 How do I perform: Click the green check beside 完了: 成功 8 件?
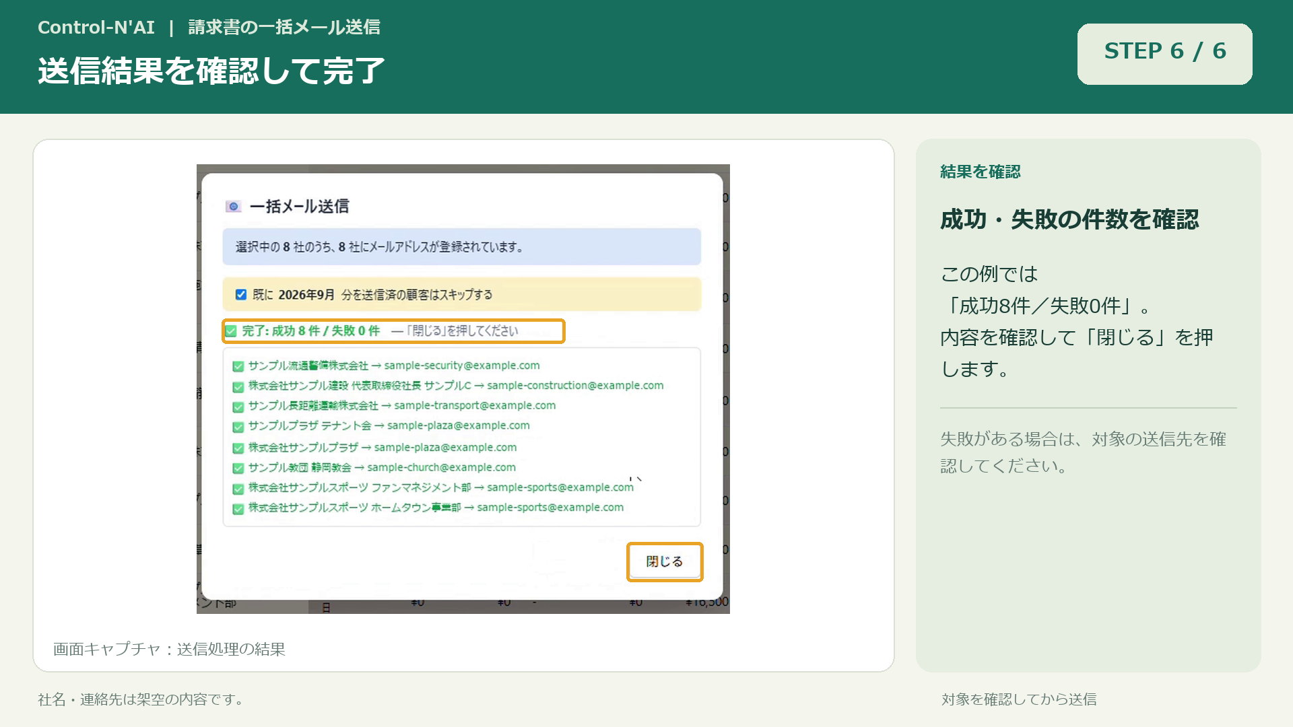point(231,331)
